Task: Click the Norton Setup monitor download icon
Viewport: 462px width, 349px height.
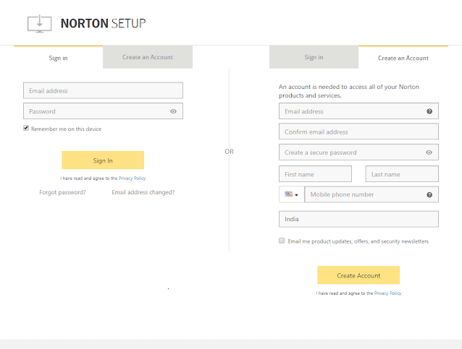Action: click(40, 24)
